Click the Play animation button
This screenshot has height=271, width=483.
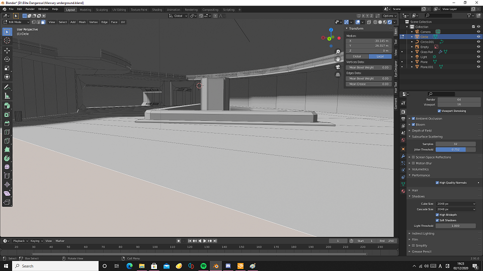pyautogui.click(x=205, y=241)
